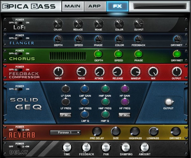Screen dimensions: 191x158
Task: Click the compressor INPUT knob
Action: point(58,71)
